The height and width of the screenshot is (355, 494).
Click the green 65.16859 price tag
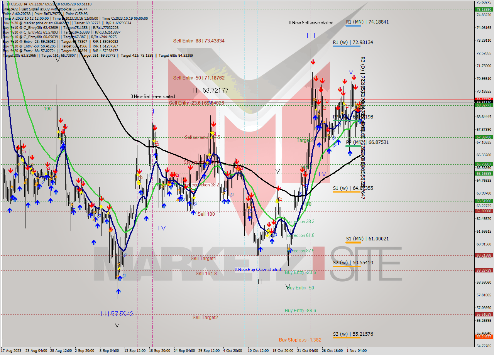click(x=484, y=173)
